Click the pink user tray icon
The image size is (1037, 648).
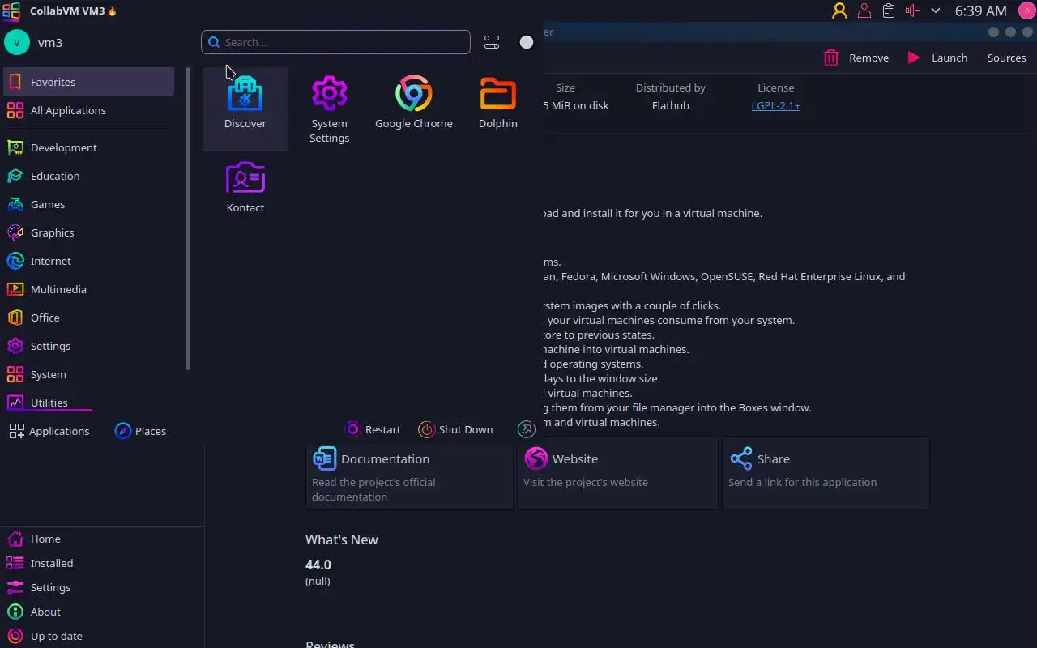point(864,11)
